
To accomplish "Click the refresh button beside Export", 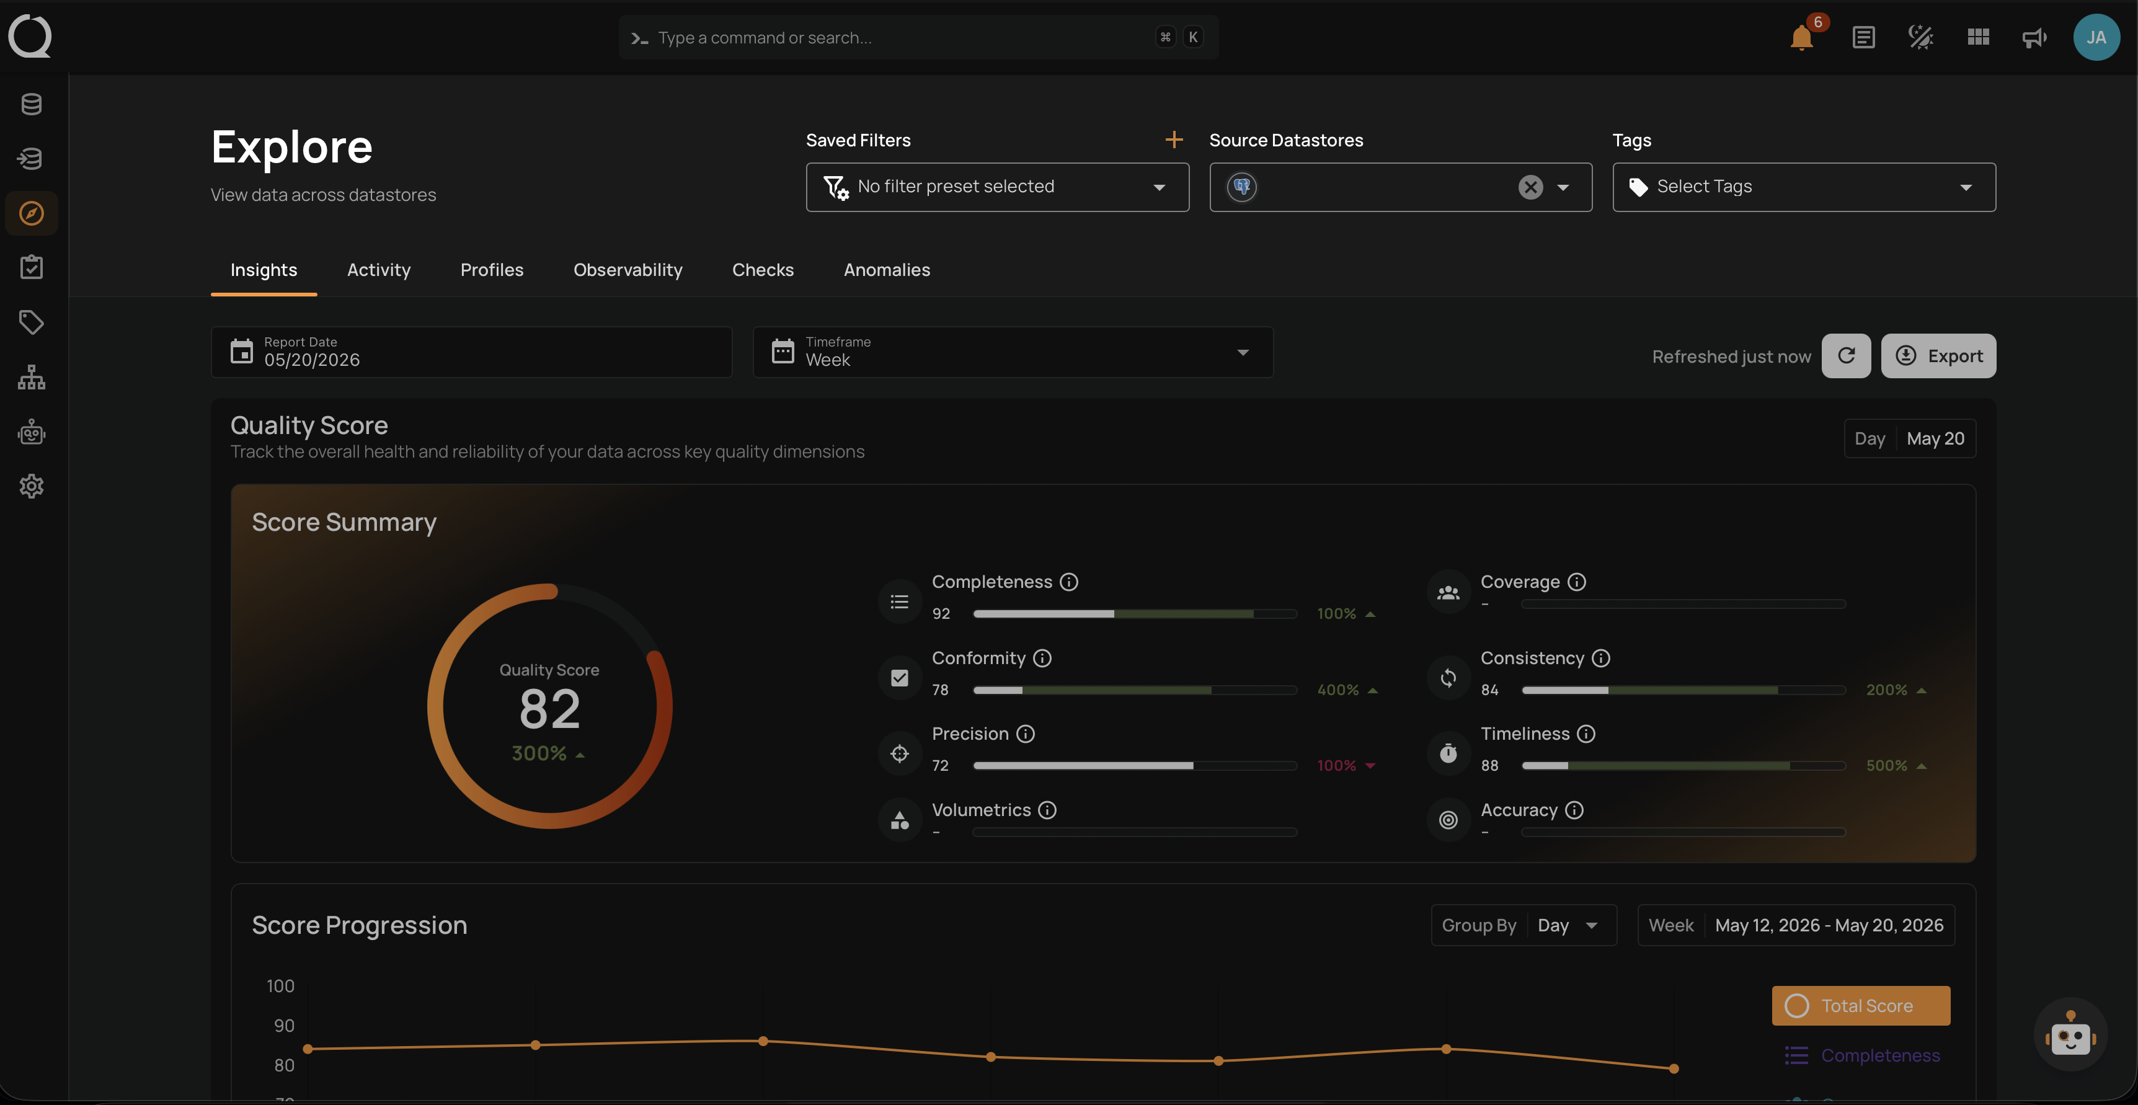I will (1846, 356).
